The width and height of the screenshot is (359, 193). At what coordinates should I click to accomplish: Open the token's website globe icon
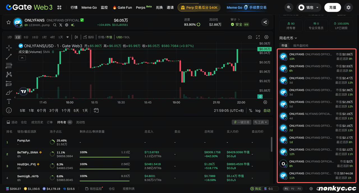click(66, 25)
